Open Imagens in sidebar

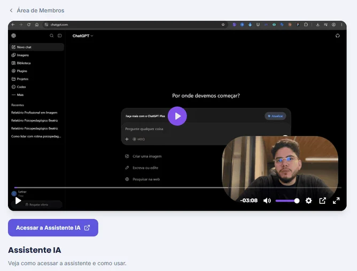point(37,55)
